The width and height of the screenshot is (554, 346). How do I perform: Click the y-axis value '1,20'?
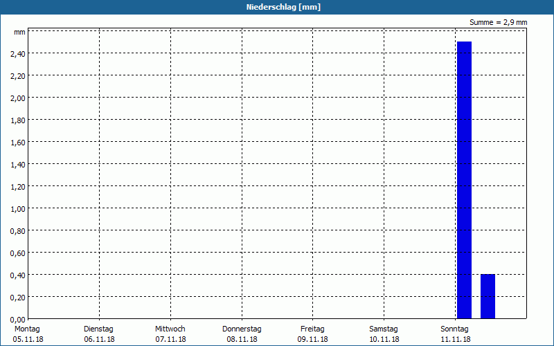18,187
